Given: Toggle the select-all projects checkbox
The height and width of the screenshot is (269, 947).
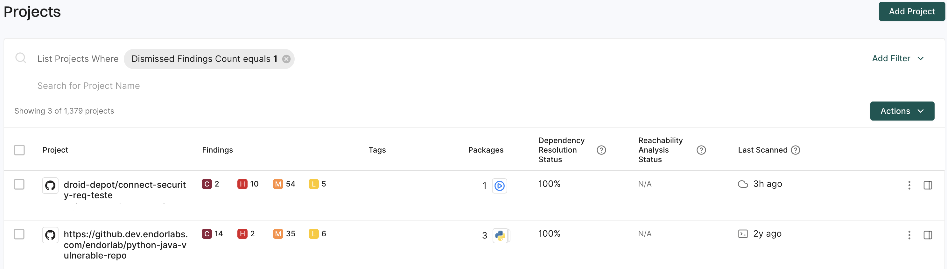Looking at the screenshot, I should point(19,150).
